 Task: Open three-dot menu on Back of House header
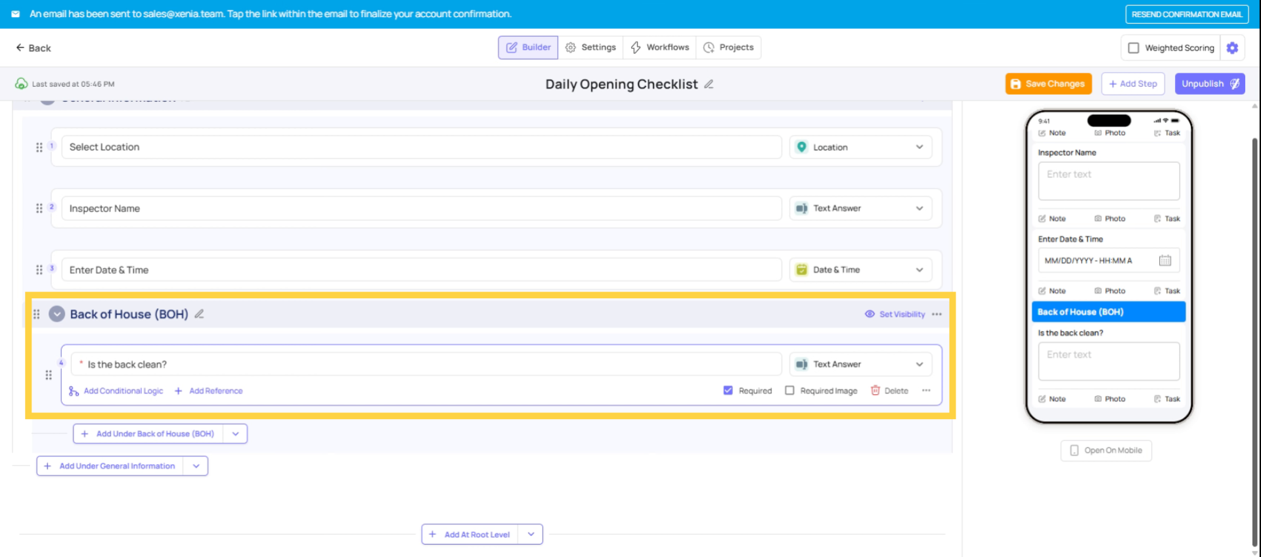coord(937,314)
